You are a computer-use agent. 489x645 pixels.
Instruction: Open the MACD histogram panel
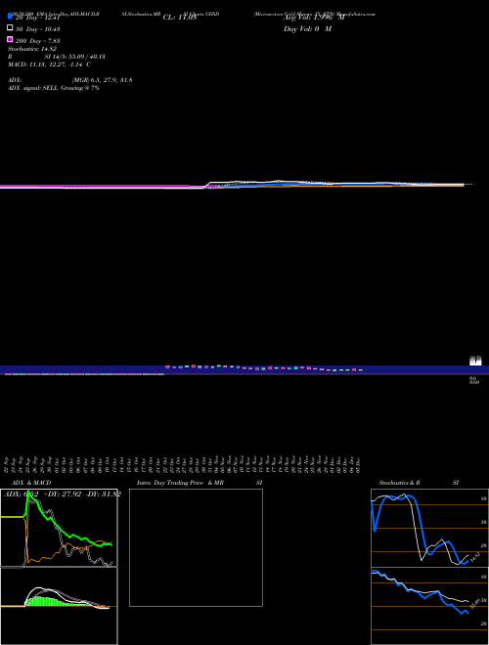(x=59, y=606)
